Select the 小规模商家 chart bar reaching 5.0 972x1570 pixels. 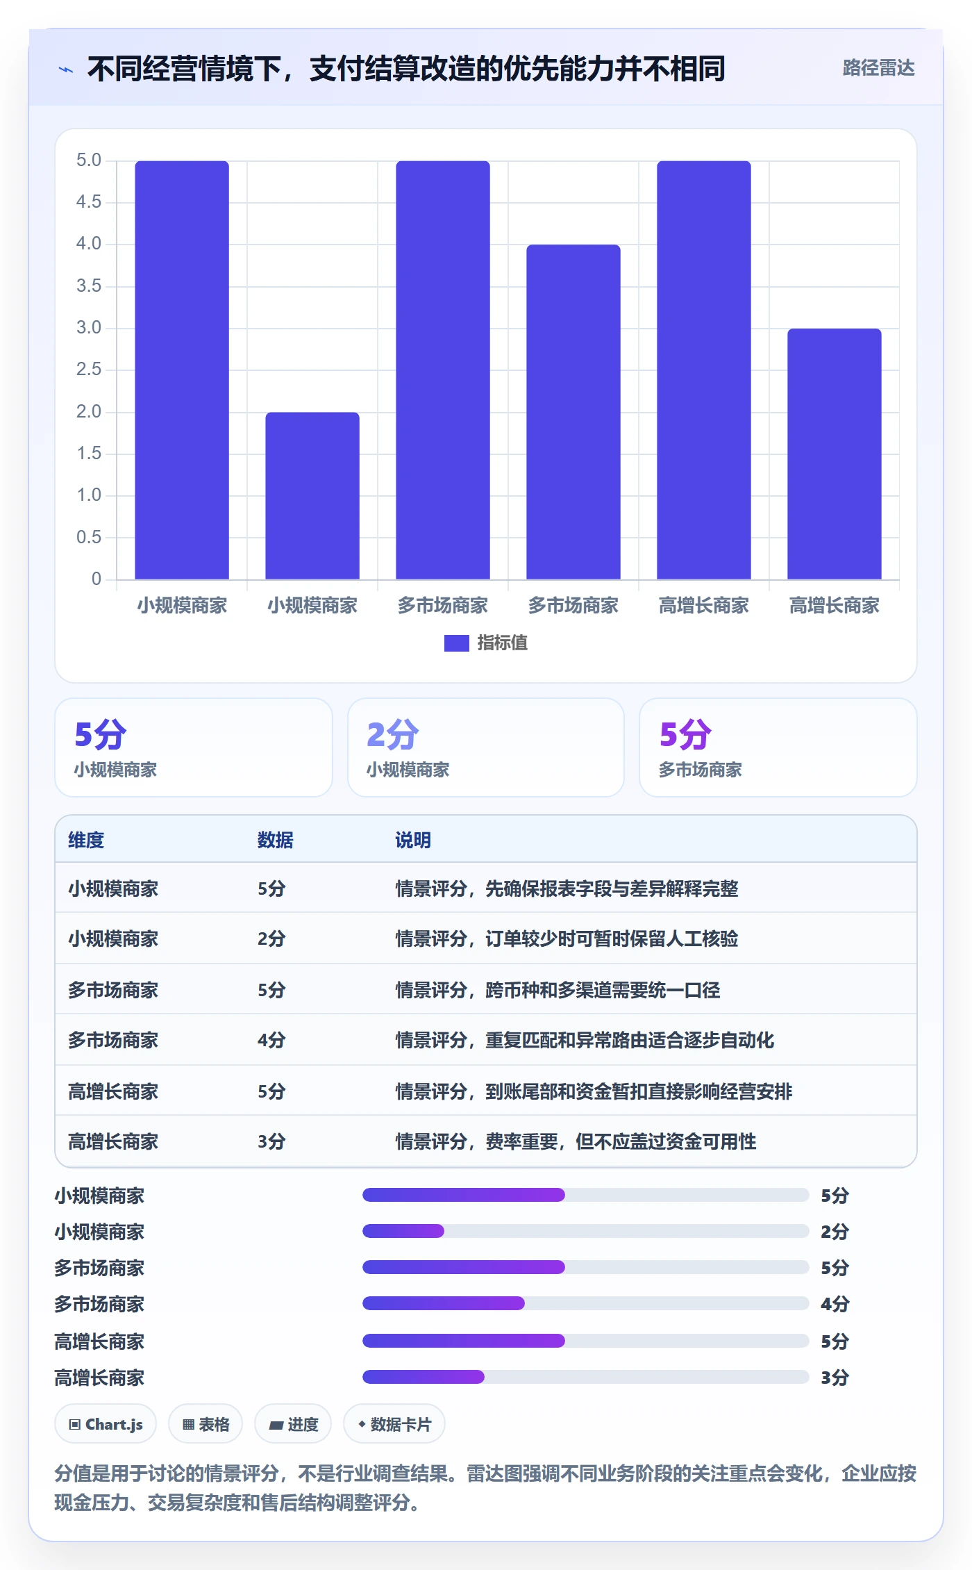[x=182, y=370]
